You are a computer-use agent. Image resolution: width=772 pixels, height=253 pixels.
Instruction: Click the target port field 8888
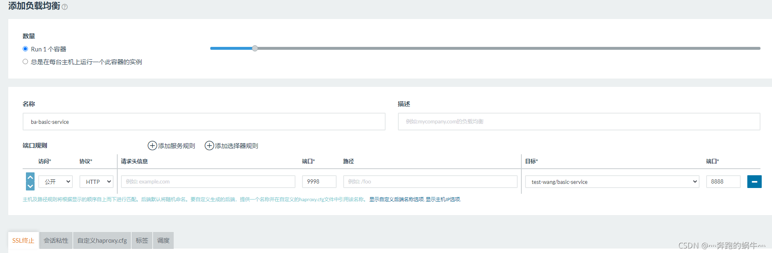(723, 181)
